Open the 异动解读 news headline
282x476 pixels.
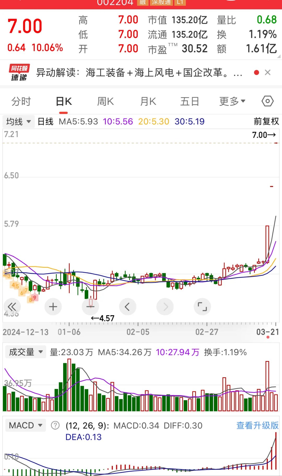(139, 72)
